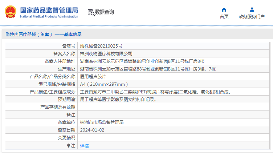
Task: Click the 产品描述/主要组成成分 row label
Action: click(x=53, y=92)
